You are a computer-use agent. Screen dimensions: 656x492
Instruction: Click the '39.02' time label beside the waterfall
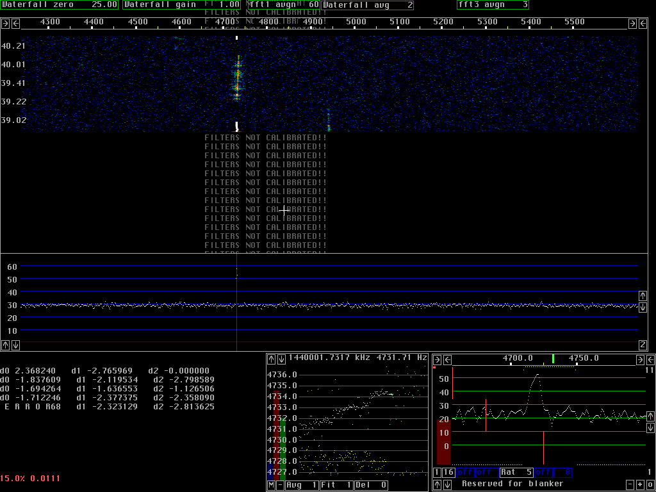[13, 120]
